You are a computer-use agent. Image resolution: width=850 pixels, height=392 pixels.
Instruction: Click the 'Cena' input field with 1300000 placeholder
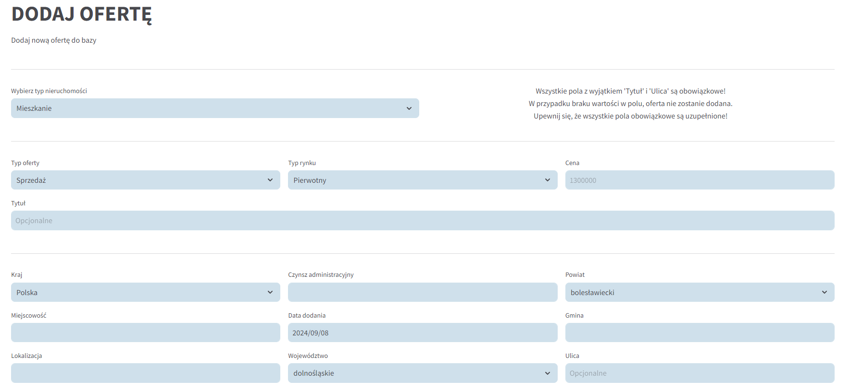pos(700,180)
